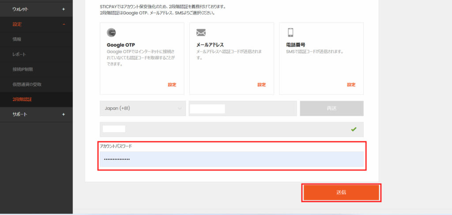Click 設定 link under Google OTP
452x215 pixels.
point(172,85)
